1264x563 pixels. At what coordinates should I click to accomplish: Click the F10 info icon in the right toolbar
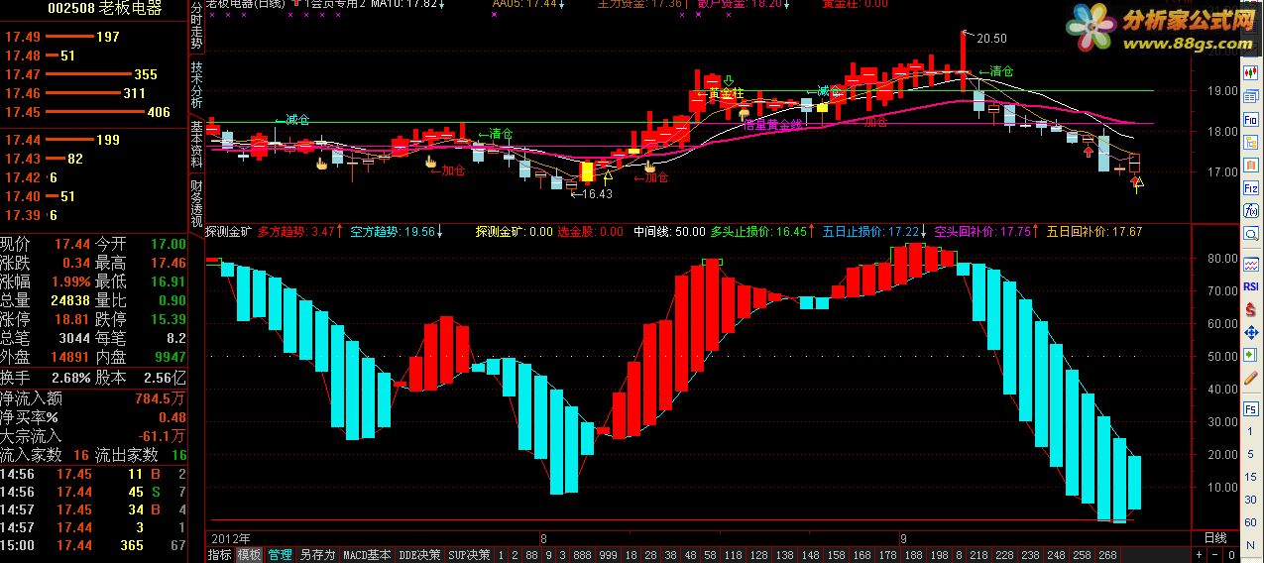click(1251, 118)
